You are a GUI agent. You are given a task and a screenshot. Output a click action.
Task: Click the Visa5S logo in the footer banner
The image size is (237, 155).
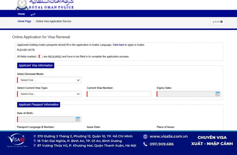point(17,140)
